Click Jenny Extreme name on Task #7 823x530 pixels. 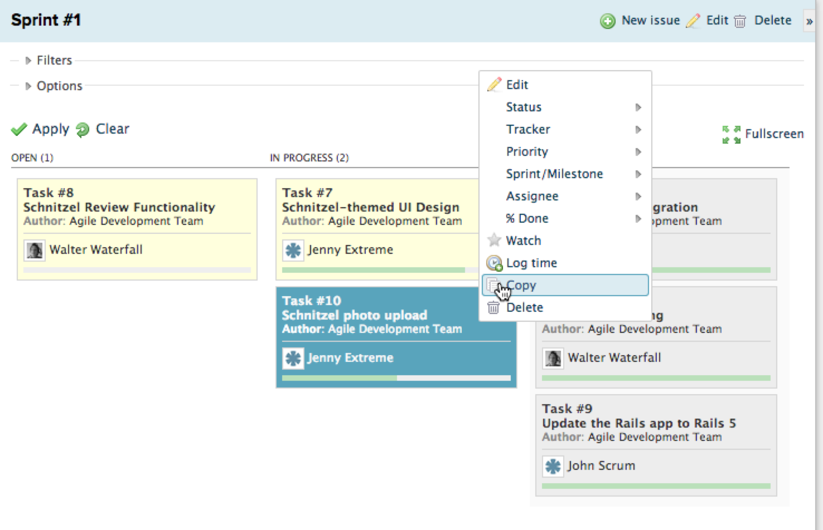[x=350, y=250]
